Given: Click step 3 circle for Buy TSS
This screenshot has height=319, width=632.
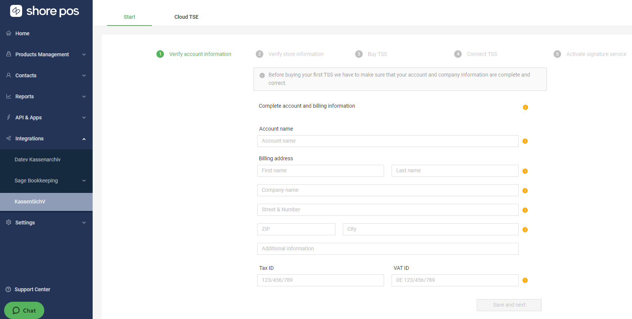Looking at the screenshot, I should (x=359, y=54).
